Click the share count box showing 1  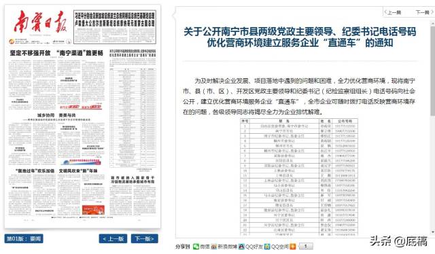(305, 247)
